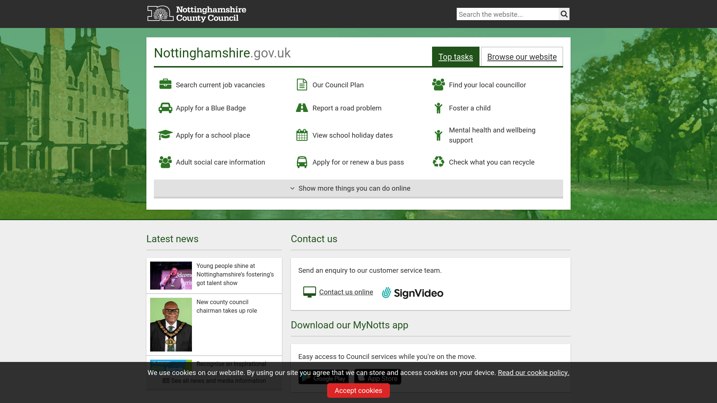
Task: Open the fostering's got talent show thumbnail
Action: (171, 275)
